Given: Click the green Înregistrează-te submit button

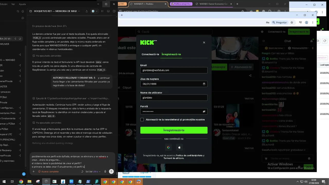Looking at the screenshot, I should click(x=174, y=130).
